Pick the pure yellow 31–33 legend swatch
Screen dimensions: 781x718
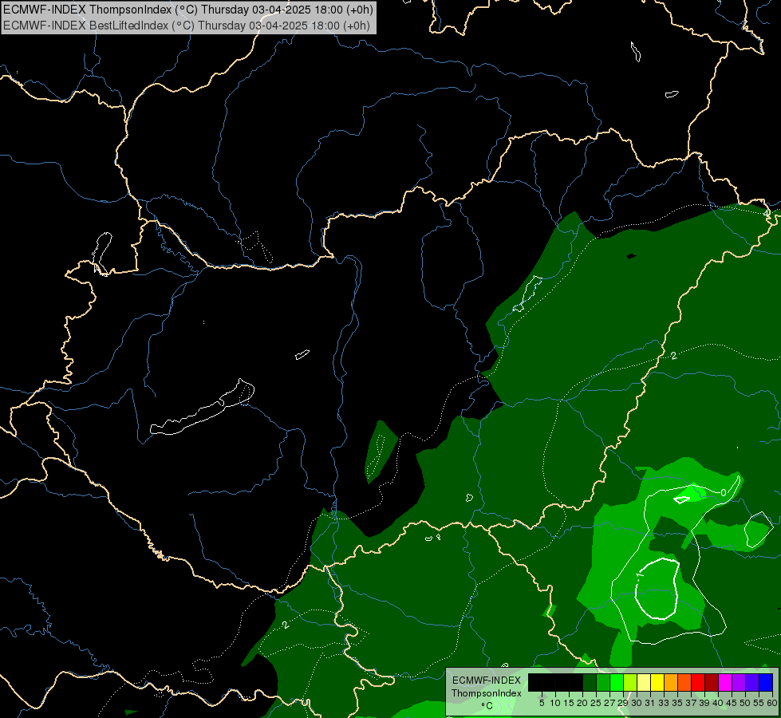[657, 682]
